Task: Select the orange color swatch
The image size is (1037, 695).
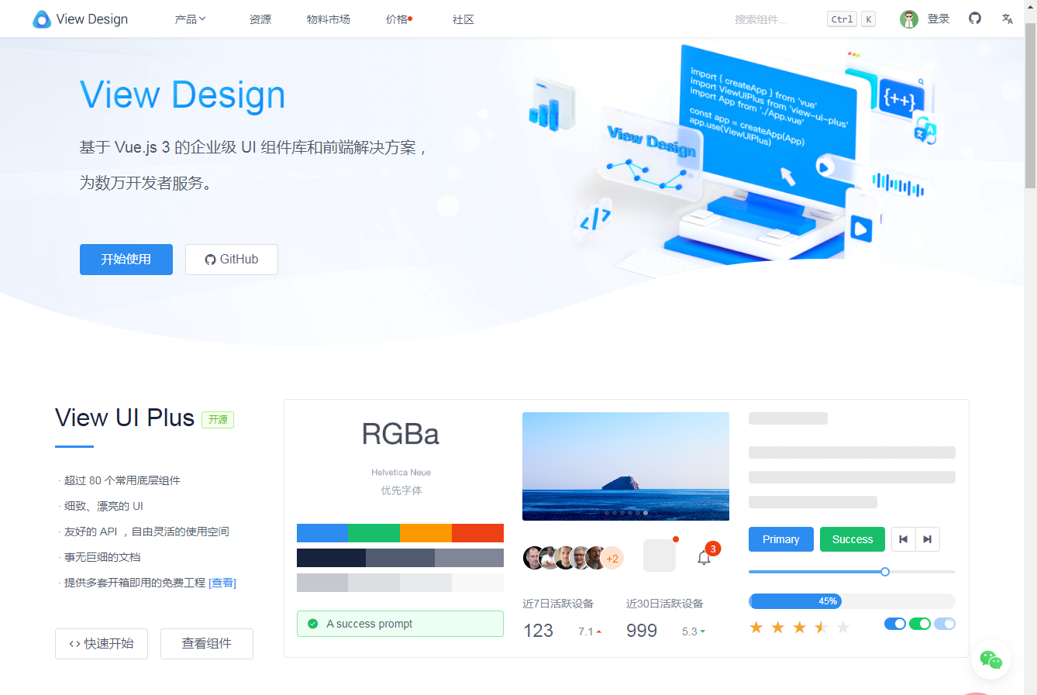Action: click(425, 533)
